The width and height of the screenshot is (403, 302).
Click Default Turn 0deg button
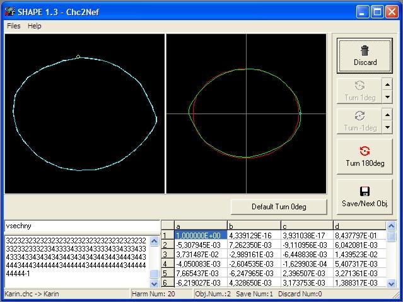279,207
